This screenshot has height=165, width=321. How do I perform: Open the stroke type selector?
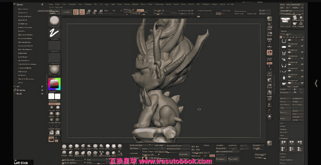coord(55,34)
